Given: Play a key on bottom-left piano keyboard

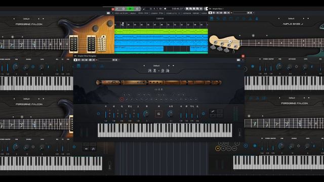Looking at the screenshot, I should [51, 163].
